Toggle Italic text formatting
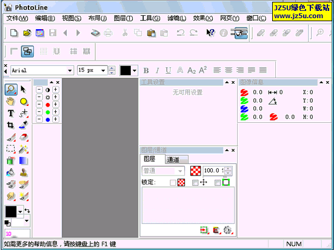This screenshot has width=334, height=250. [157, 70]
